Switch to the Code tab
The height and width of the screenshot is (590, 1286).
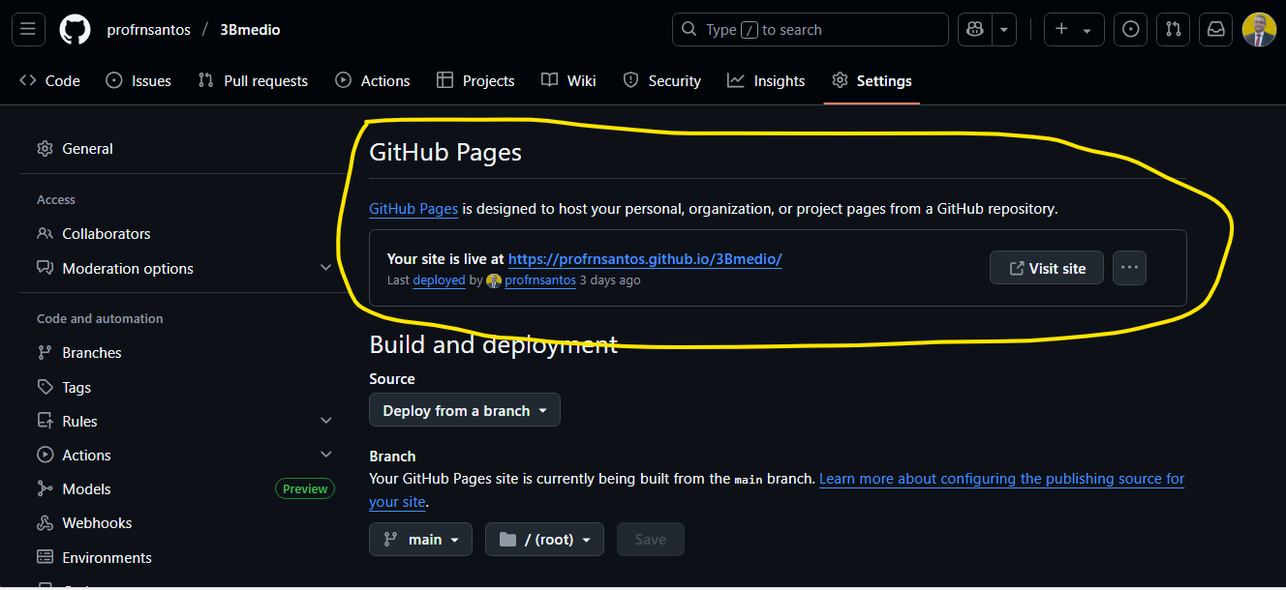(50, 81)
